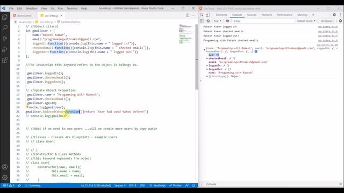Viewport: 344px width, 193px height.
Task: Switch to the Performance DevTools tab
Action: pos(284,15)
